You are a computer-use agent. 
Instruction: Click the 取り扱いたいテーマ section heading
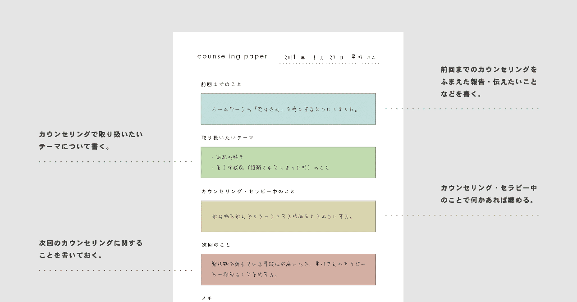point(228,138)
